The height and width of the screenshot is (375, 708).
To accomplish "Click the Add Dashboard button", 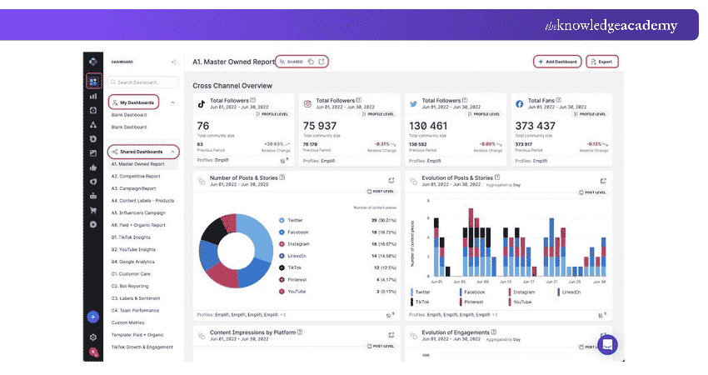I will coord(557,62).
